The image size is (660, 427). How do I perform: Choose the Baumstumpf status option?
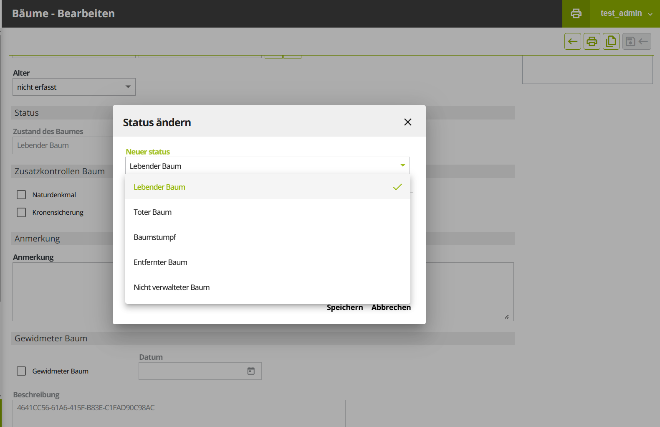click(x=155, y=237)
